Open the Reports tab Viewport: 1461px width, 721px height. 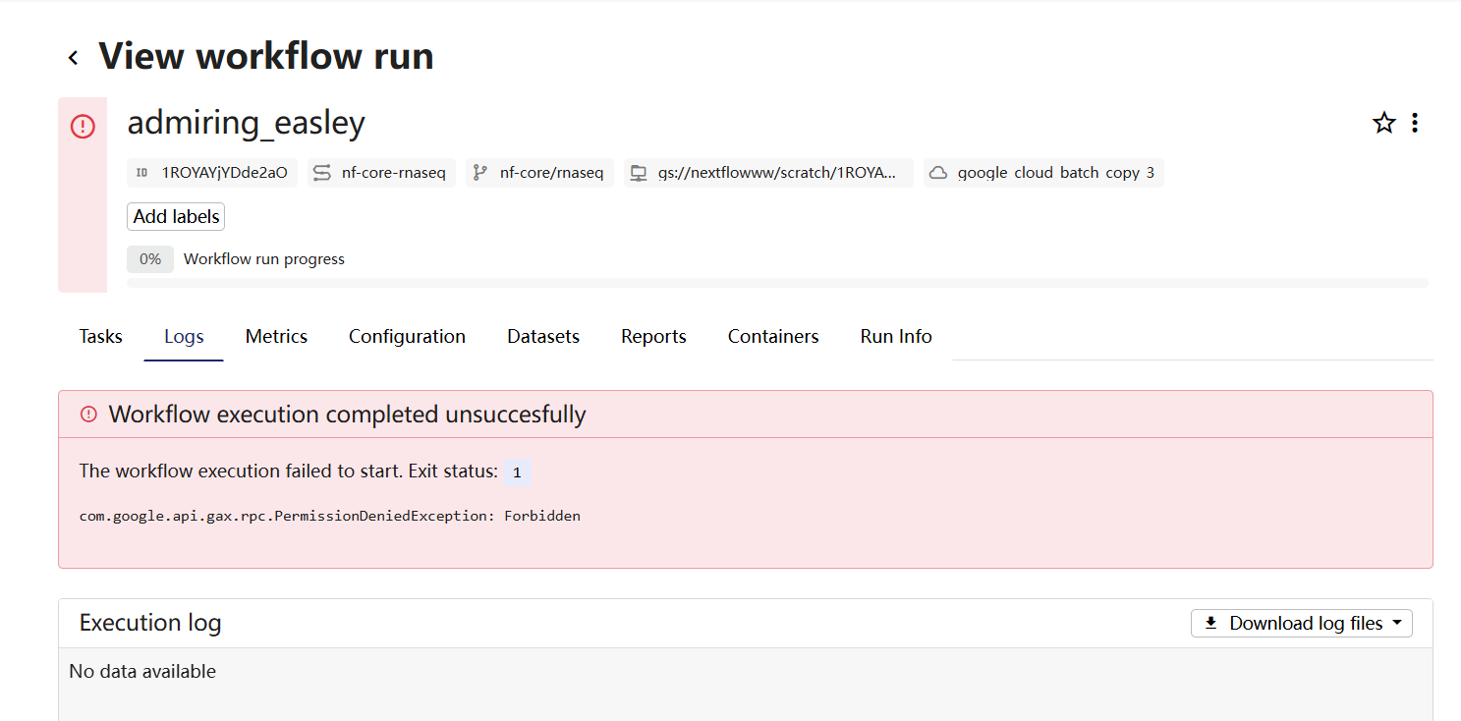click(x=653, y=337)
